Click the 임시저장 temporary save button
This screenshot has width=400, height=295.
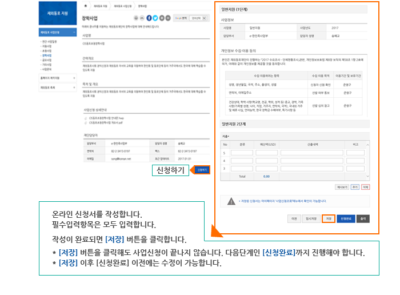311,219
